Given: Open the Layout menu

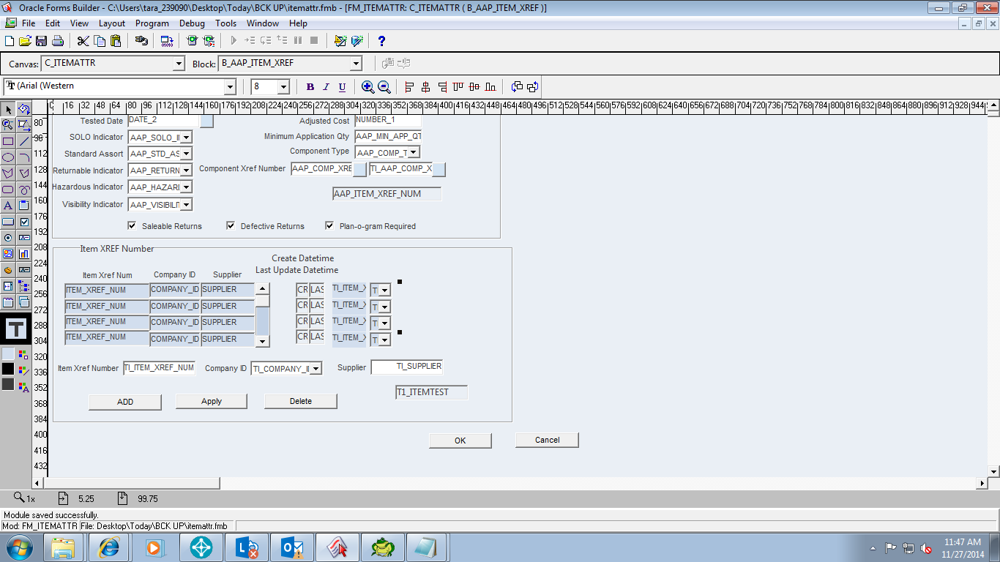Looking at the screenshot, I should click(x=112, y=23).
